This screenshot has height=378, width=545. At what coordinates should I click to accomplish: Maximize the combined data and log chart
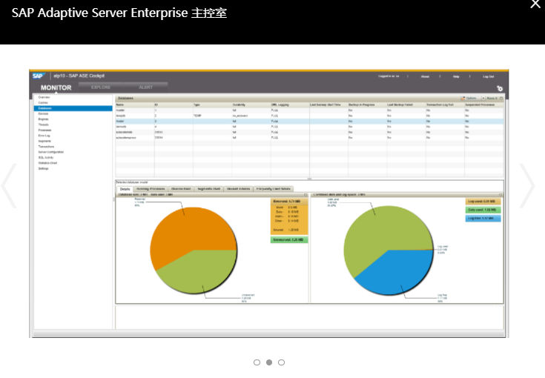501,195
